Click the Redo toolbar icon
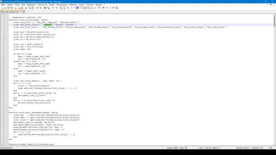Viewport: 276px width, 155px height. tap(41, 8)
